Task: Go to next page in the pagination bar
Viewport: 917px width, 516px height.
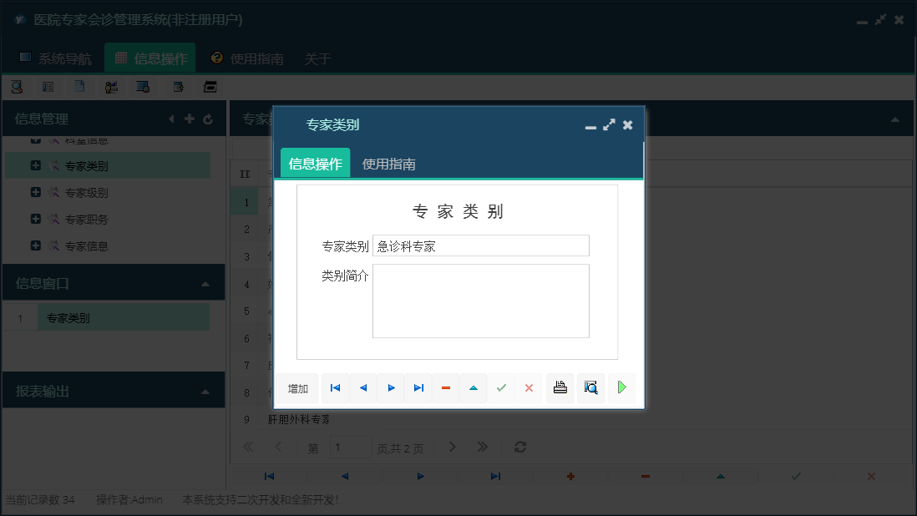Action: click(452, 447)
